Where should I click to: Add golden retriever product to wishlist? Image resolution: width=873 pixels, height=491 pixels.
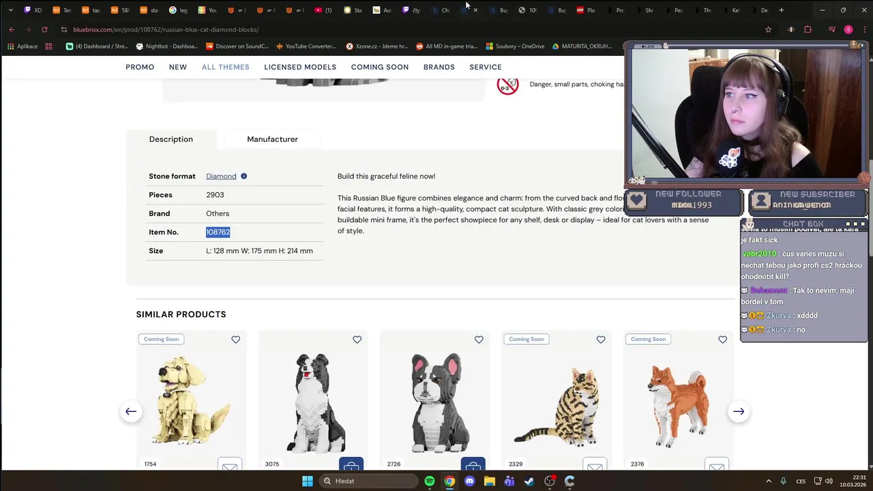point(235,340)
